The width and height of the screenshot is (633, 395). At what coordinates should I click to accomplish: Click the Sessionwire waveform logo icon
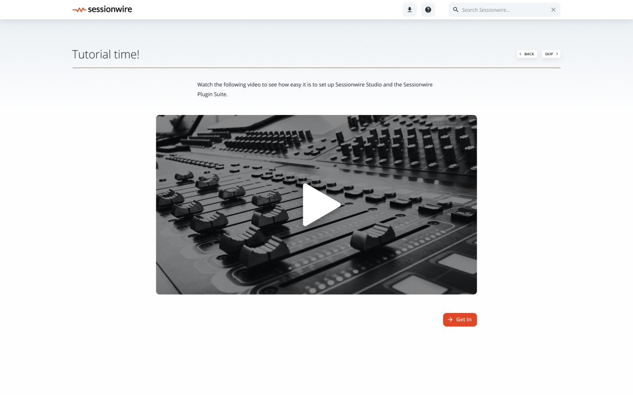[79, 9]
